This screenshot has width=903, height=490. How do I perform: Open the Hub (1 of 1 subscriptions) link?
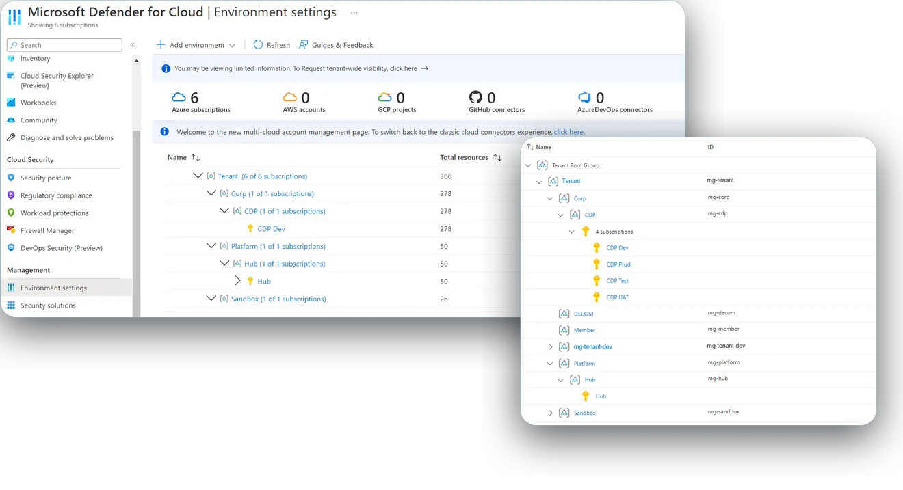(x=285, y=264)
